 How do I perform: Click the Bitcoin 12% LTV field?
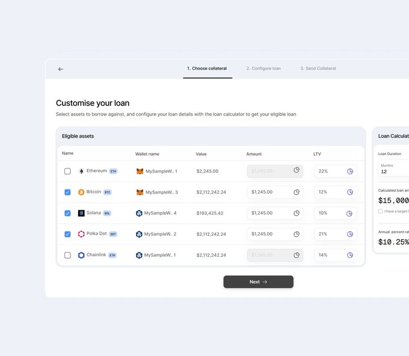(336, 192)
